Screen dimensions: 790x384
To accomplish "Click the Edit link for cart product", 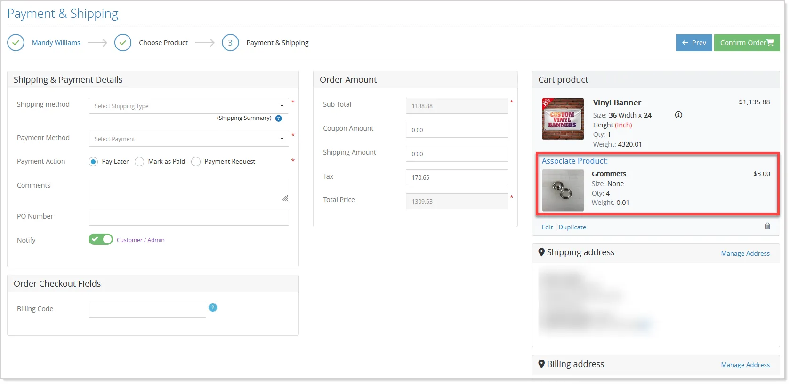I will click(547, 227).
